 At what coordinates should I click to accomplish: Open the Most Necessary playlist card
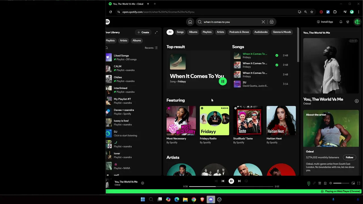click(181, 125)
